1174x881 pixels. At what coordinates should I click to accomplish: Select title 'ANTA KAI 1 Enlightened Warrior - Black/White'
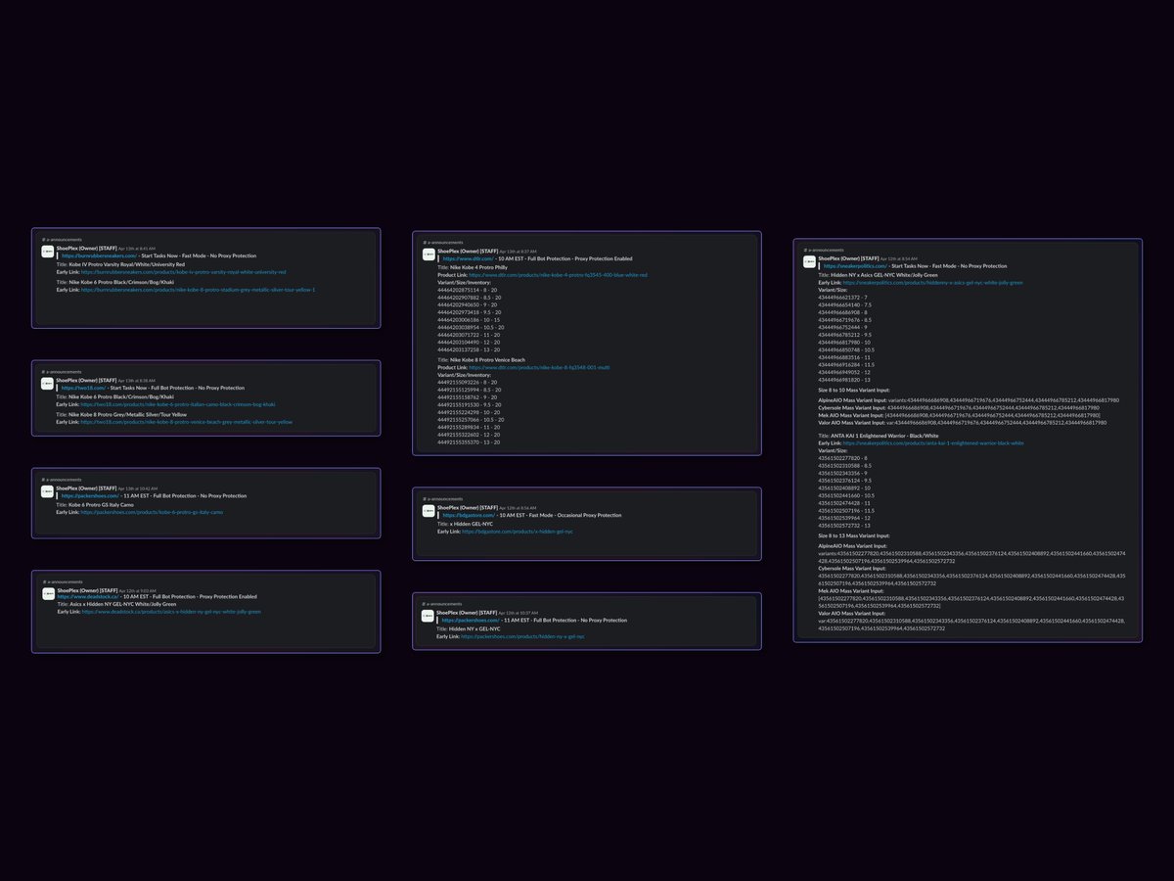coord(884,436)
